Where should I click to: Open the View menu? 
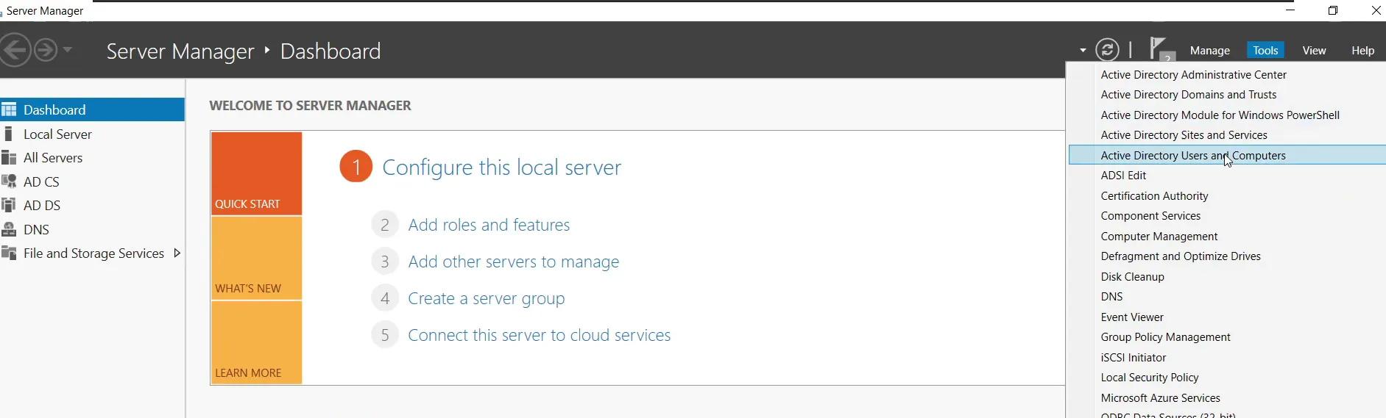(x=1314, y=50)
